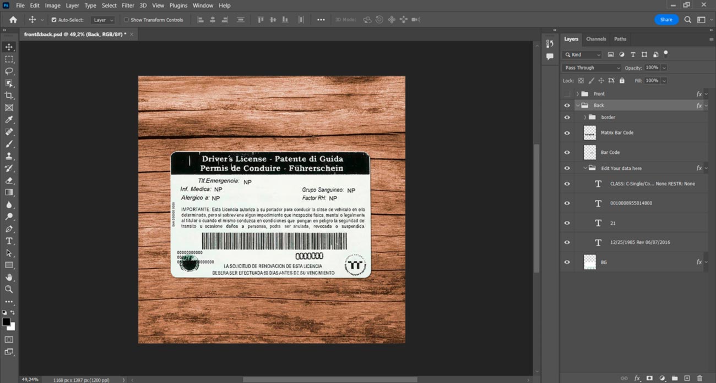Enable the Auto-Select checkbox
This screenshot has width=716, height=383.
(x=54, y=20)
